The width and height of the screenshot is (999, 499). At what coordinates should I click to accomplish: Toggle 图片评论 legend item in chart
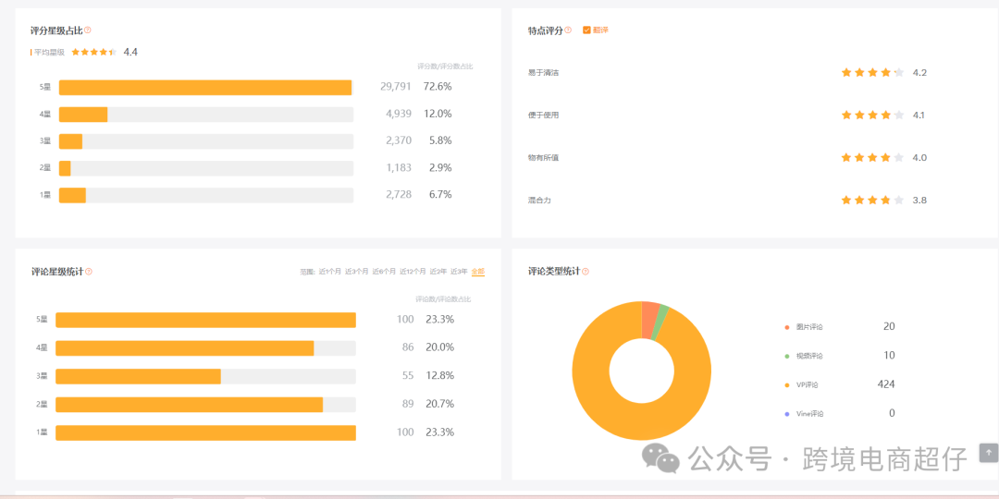pyautogui.click(x=808, y=327)
